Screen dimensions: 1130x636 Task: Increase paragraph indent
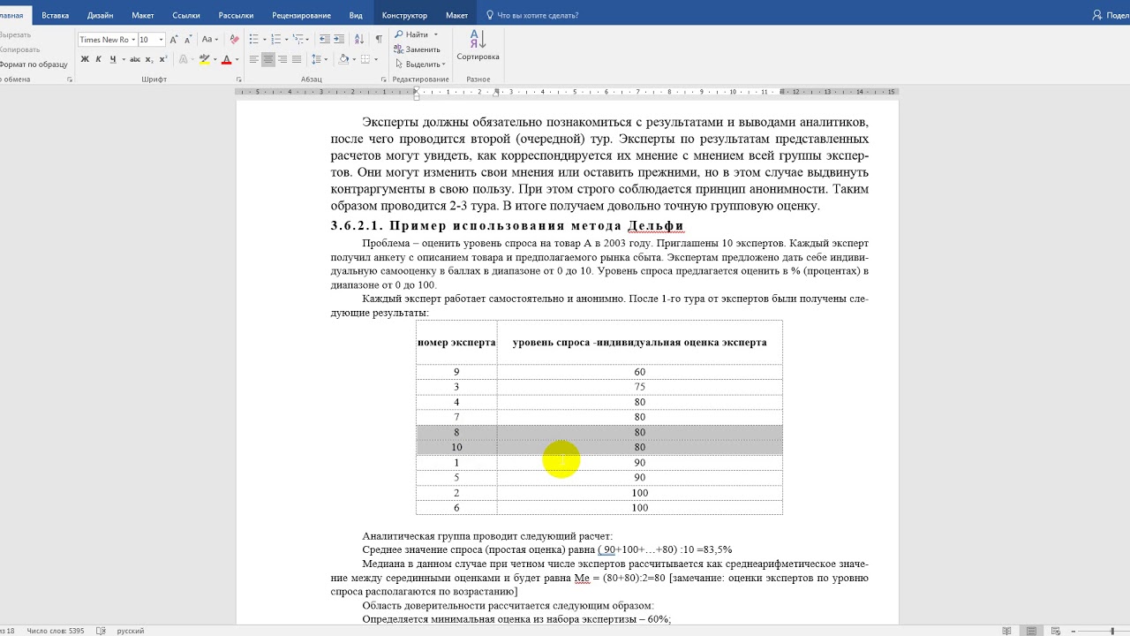[339, 40]
